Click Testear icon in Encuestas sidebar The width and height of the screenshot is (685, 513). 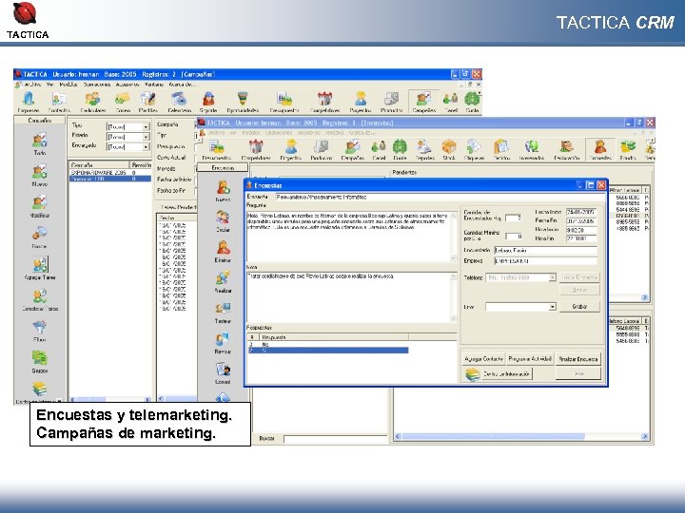pos(223,313)
